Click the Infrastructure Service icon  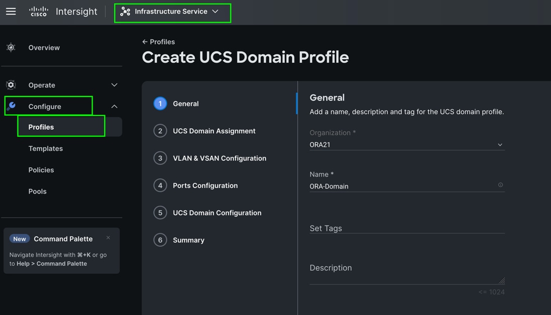[x=125, y=12]
